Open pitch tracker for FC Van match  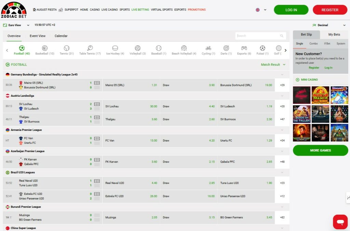coord(97,138)
